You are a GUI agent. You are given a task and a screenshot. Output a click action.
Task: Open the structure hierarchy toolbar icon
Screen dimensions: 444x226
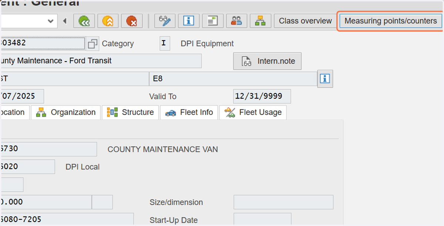click(x=260, y=21)
